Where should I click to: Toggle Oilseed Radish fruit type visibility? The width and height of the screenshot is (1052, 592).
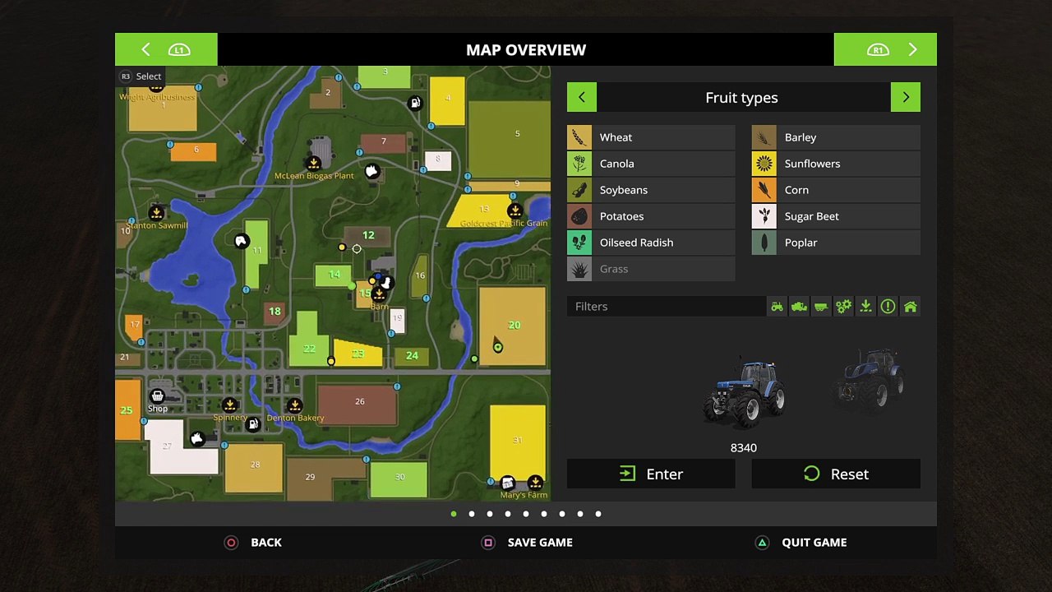tap(651, 243)
